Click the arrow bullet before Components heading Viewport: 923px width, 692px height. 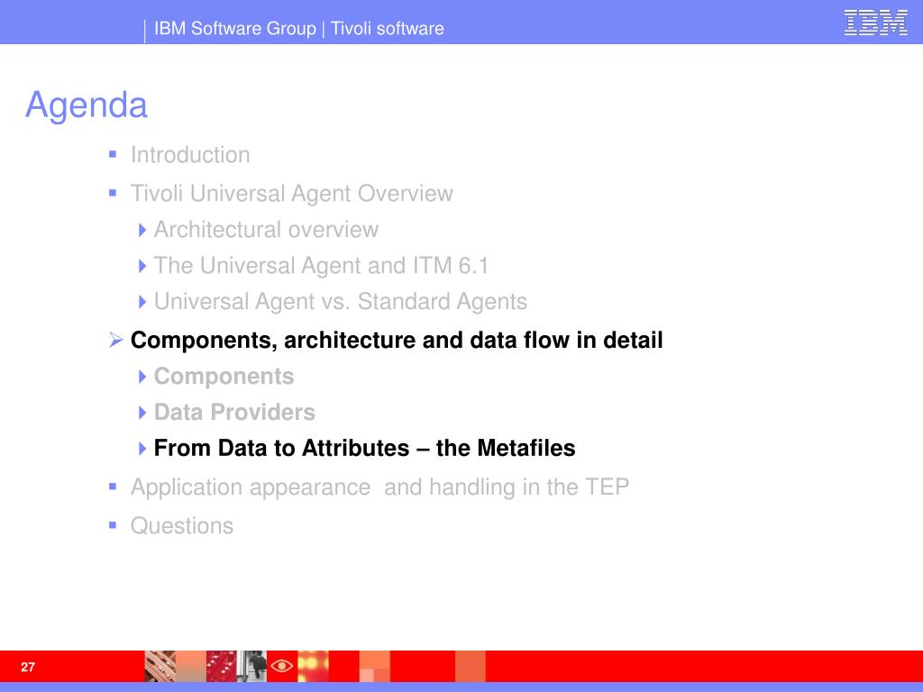point(116,340)
